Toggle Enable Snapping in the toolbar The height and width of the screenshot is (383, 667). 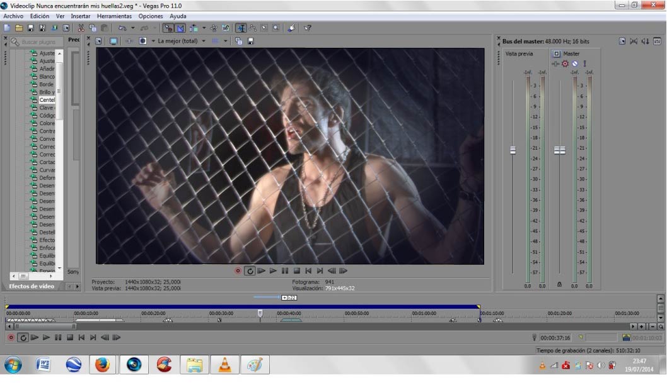[168, 28]
